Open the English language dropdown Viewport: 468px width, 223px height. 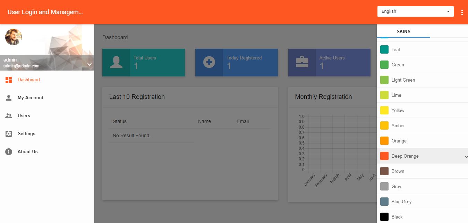415,11
